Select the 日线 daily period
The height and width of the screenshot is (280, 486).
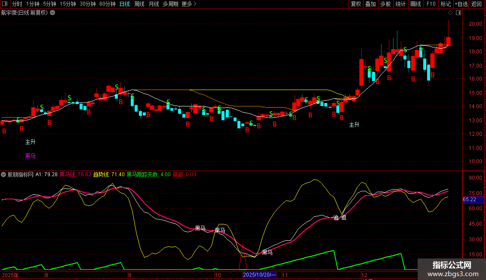125,4
